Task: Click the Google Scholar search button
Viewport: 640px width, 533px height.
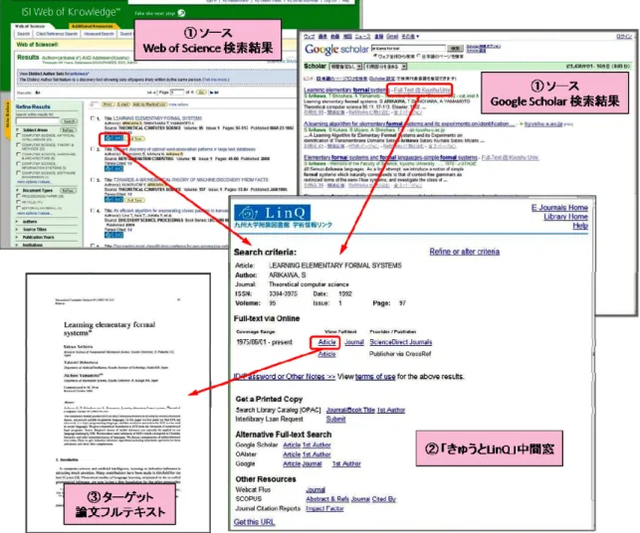Action: coord(455,49)
